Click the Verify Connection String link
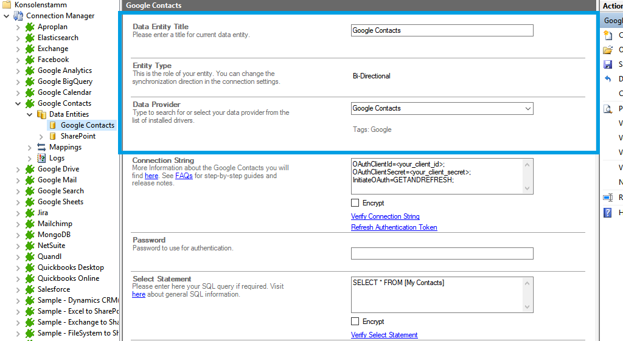This screenshot has width=623, height=341. (385, 216)
